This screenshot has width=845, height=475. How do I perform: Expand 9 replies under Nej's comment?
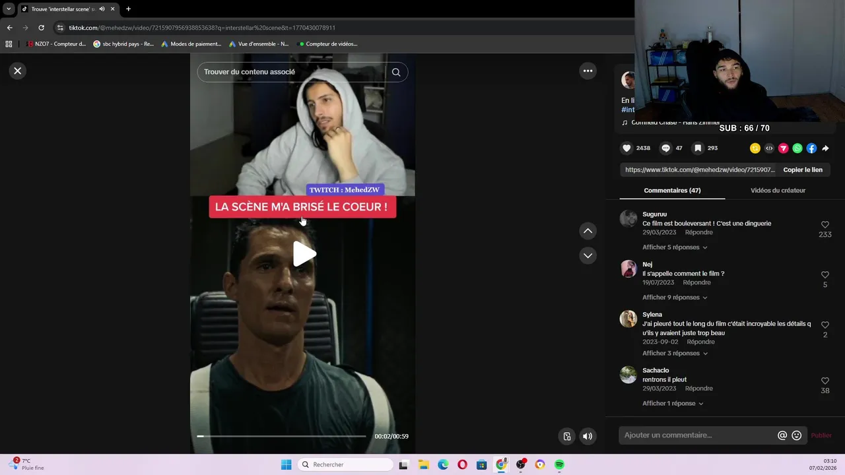[x=675, y=298]
